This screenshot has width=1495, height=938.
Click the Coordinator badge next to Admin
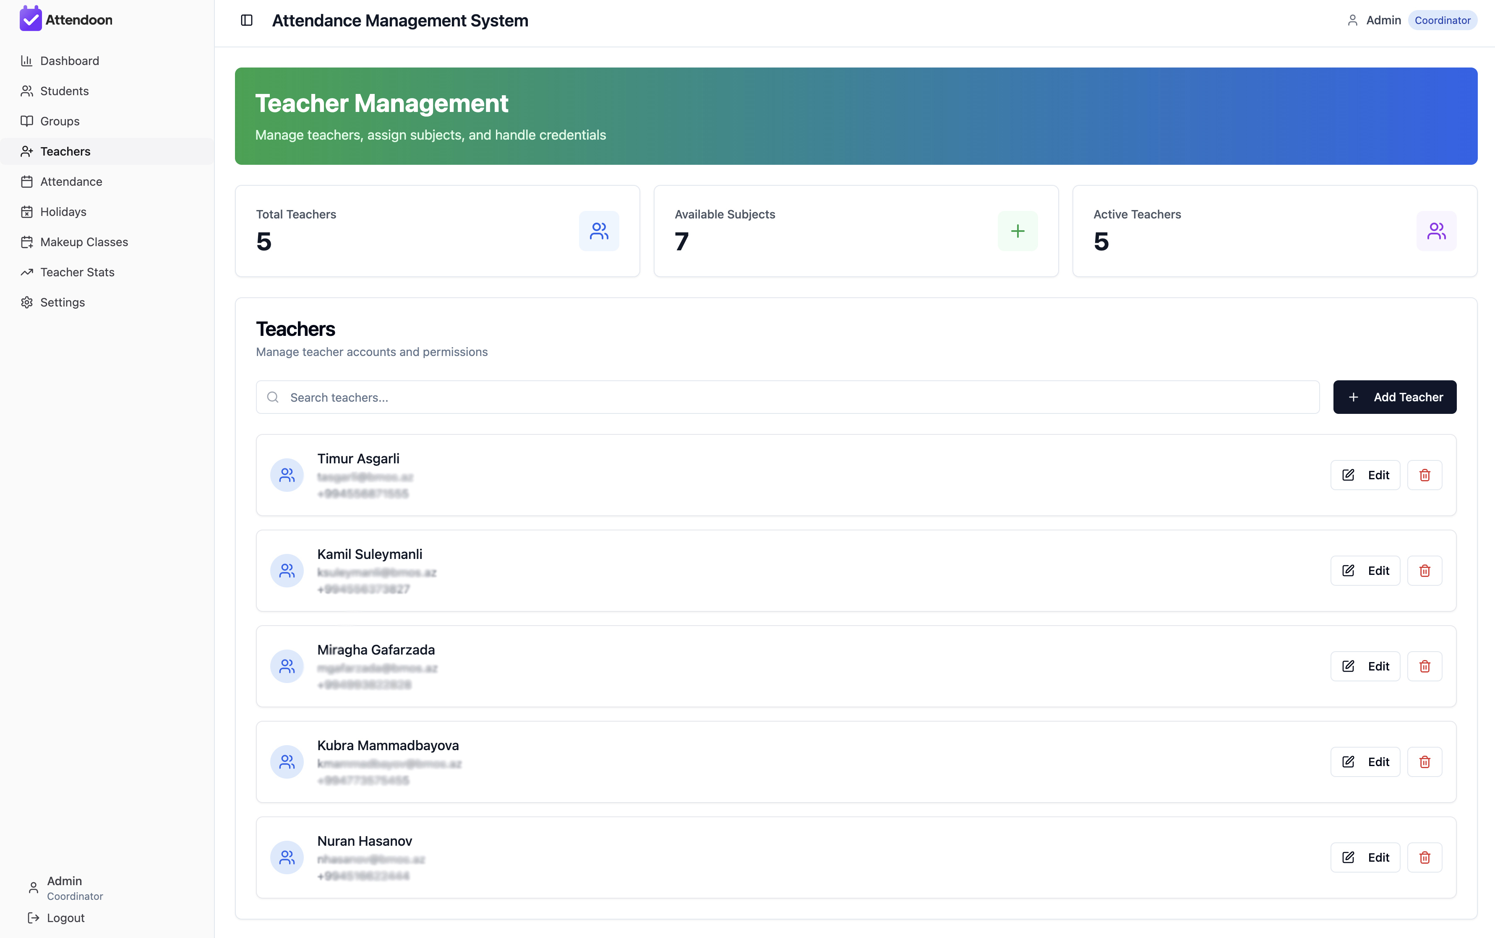click(1442, 20)
